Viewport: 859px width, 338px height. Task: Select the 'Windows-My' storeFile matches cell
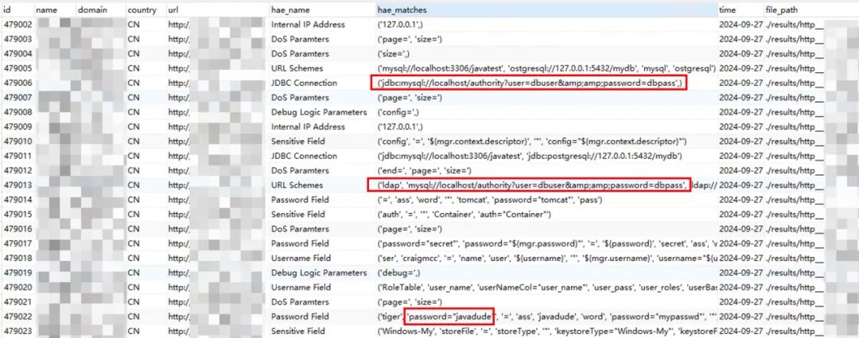546,331
